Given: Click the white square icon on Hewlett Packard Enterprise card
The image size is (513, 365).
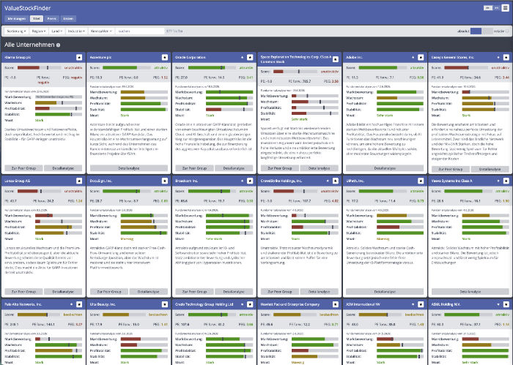Looking at the screenshot, I should pyautogui.click(x=336, y=304).
